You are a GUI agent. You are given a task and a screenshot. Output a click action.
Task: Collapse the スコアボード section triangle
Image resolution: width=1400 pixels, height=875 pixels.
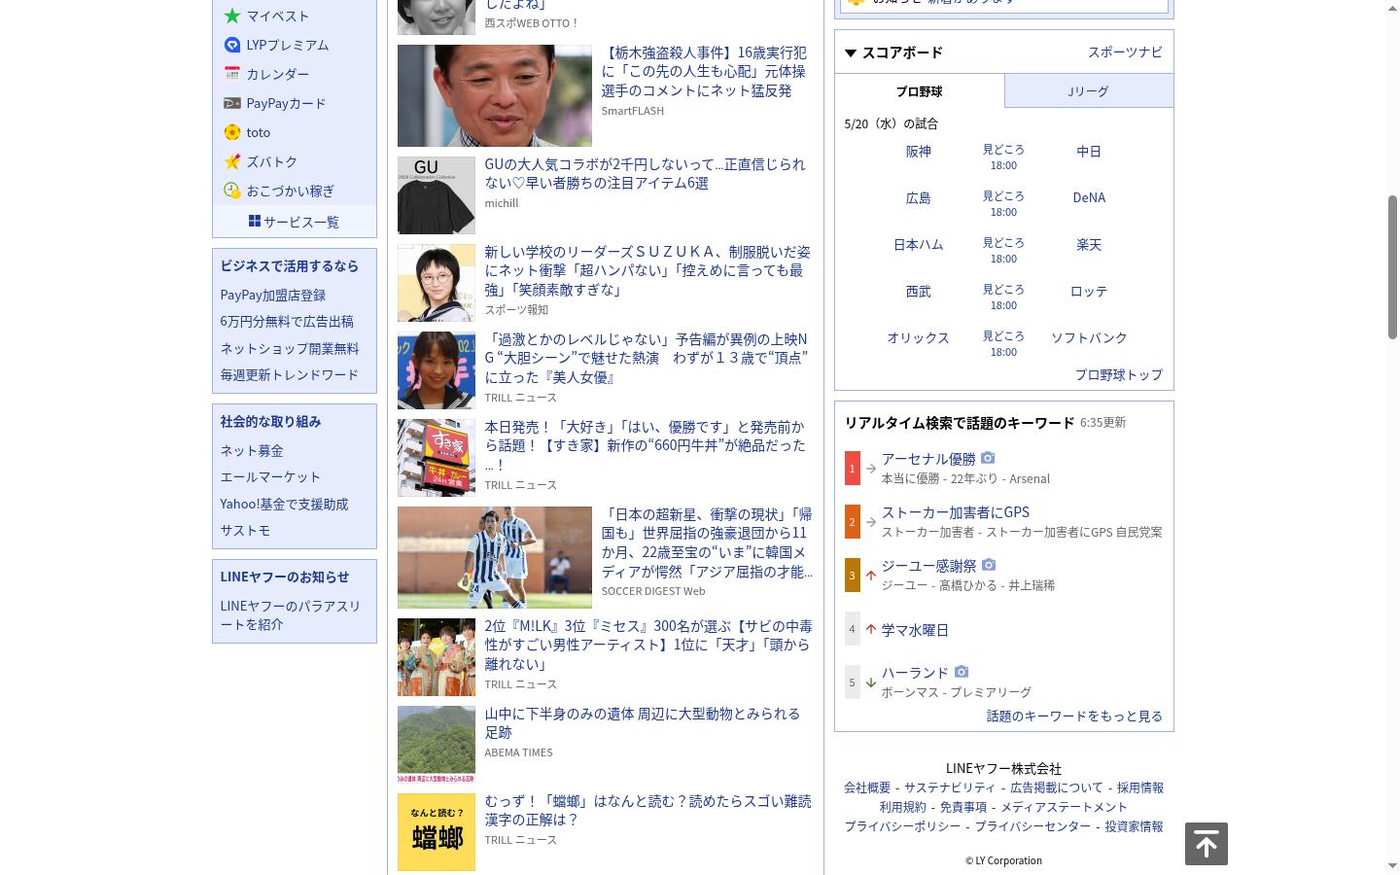click(851, 53)
